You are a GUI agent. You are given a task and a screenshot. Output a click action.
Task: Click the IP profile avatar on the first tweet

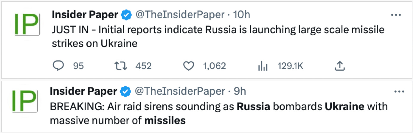click(x=26, y=24)
